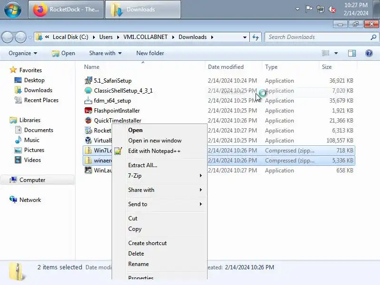This screenshot has width=380, height=285.
Task: Click the muted volume tray icon
Action: click(332, 9)
